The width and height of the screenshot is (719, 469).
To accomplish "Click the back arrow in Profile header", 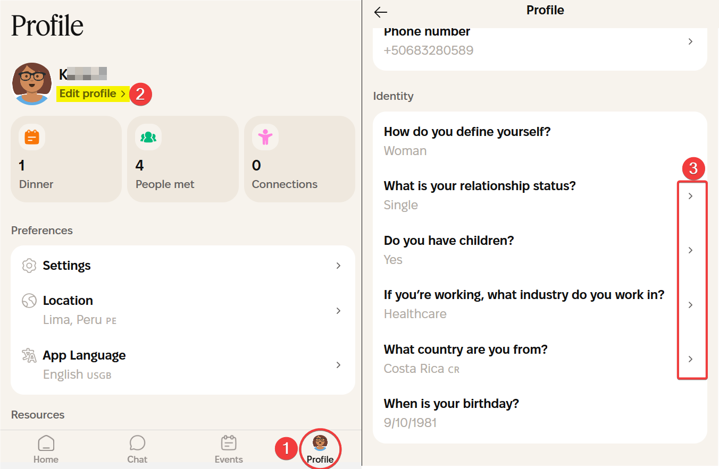I will [381, 12].
